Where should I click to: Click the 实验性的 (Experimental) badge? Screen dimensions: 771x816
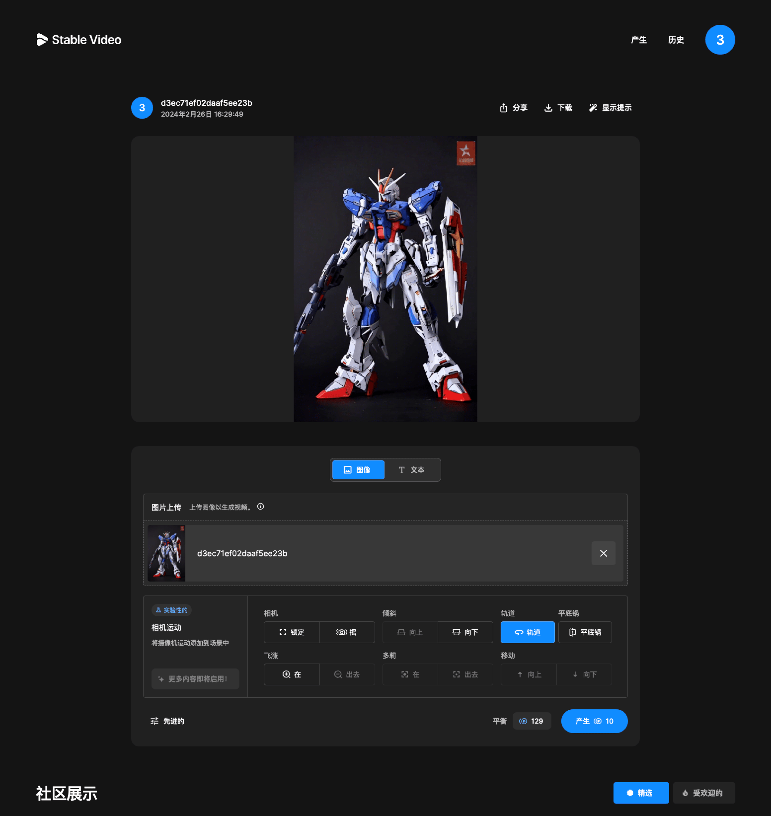[171, 610]
